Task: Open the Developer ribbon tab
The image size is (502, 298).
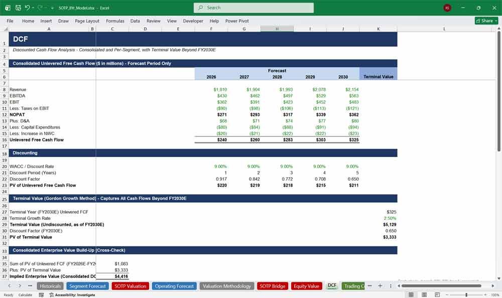Action: click(x=193, y=21)
